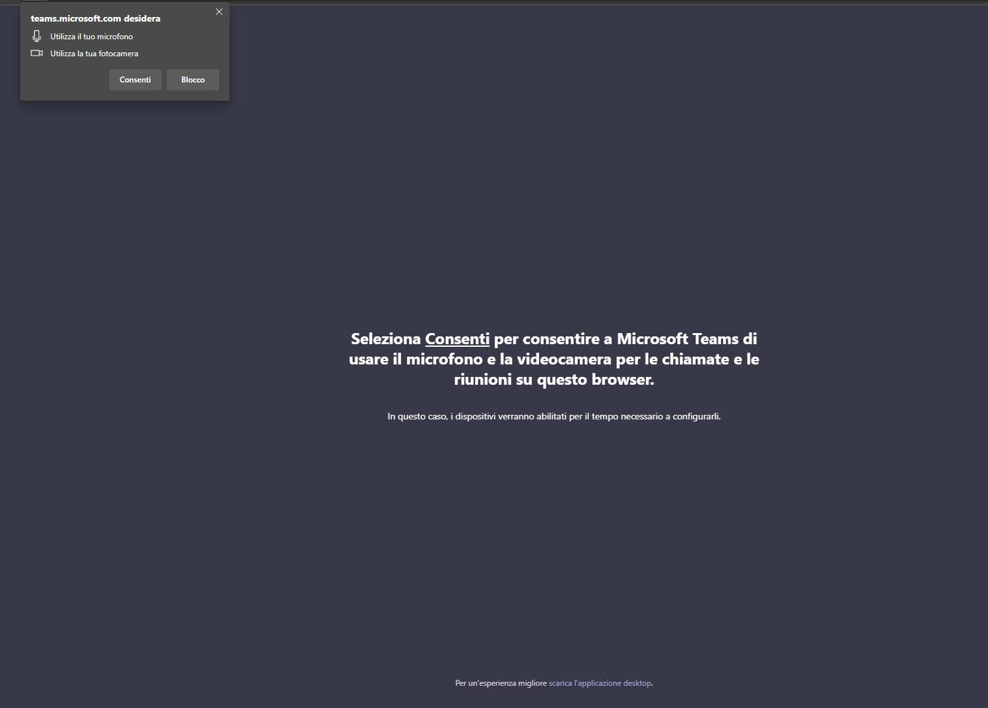Click the "In questo caso, i dispositivi" sentence
The image size is (988, 708).
(x=554, y=416)
